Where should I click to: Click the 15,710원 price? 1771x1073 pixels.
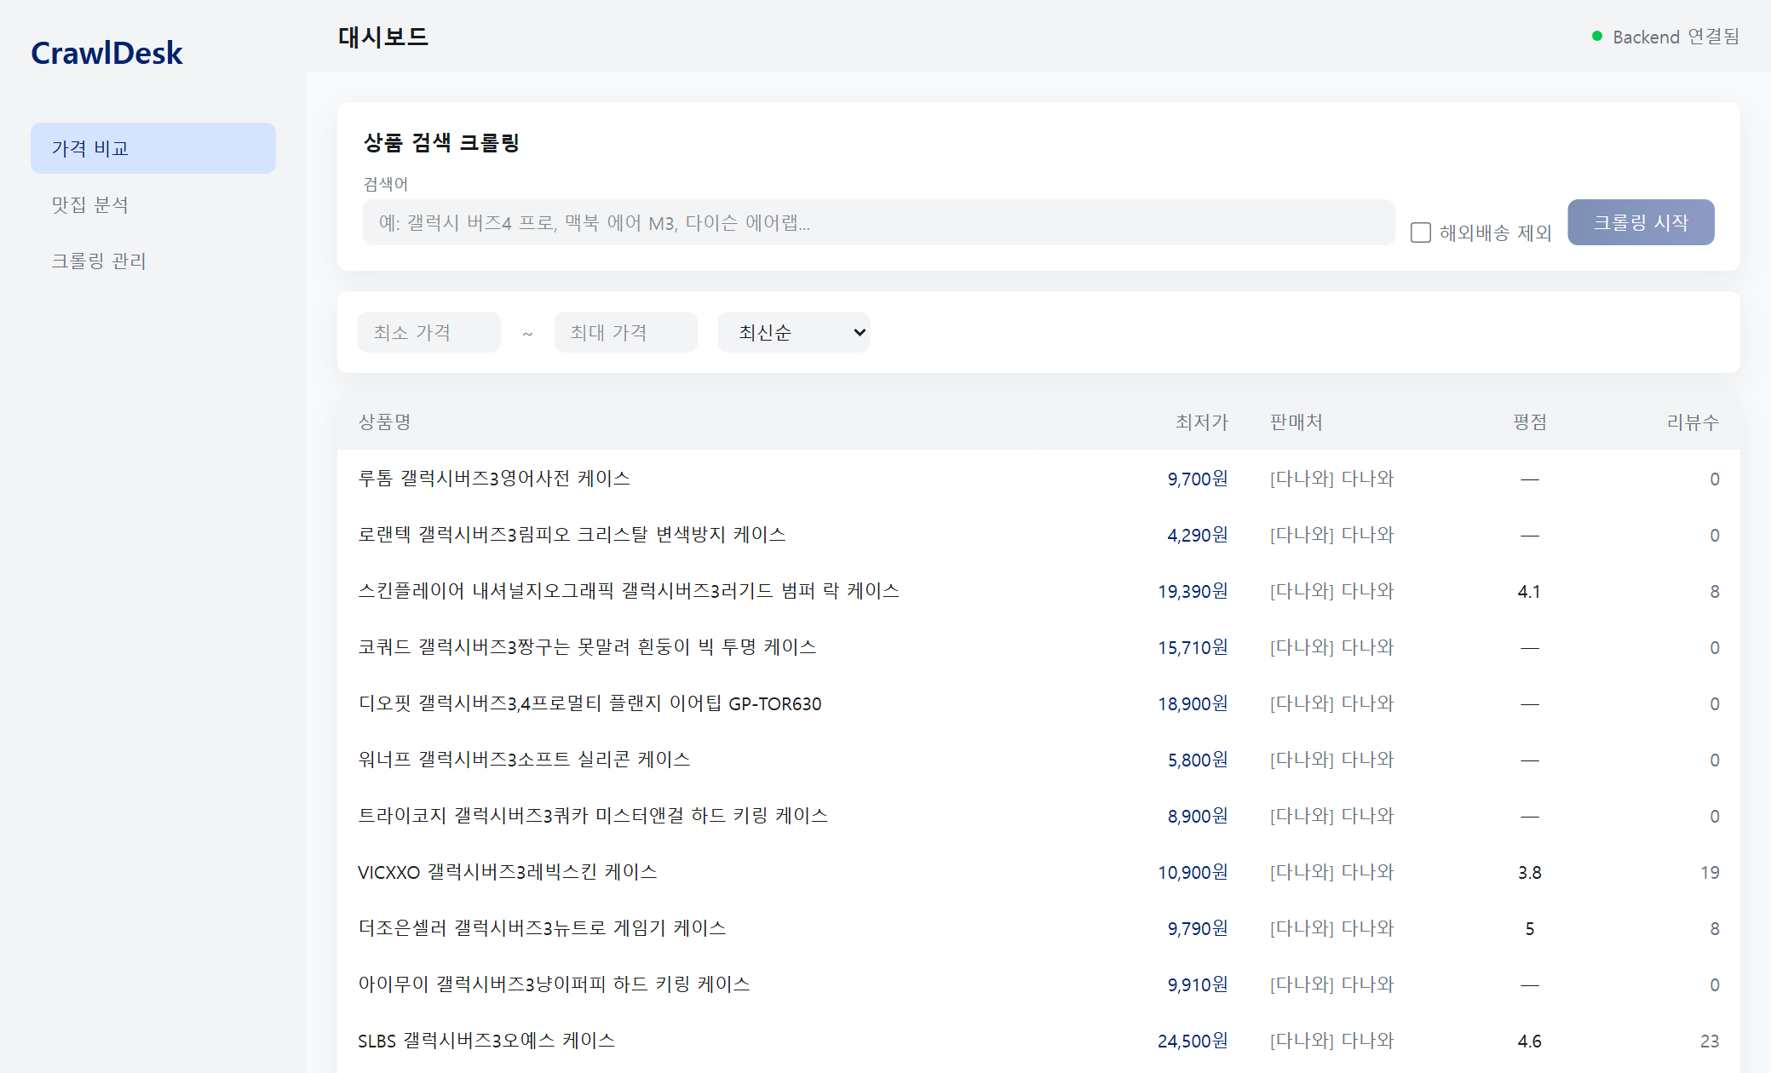tap(1193, 647)
